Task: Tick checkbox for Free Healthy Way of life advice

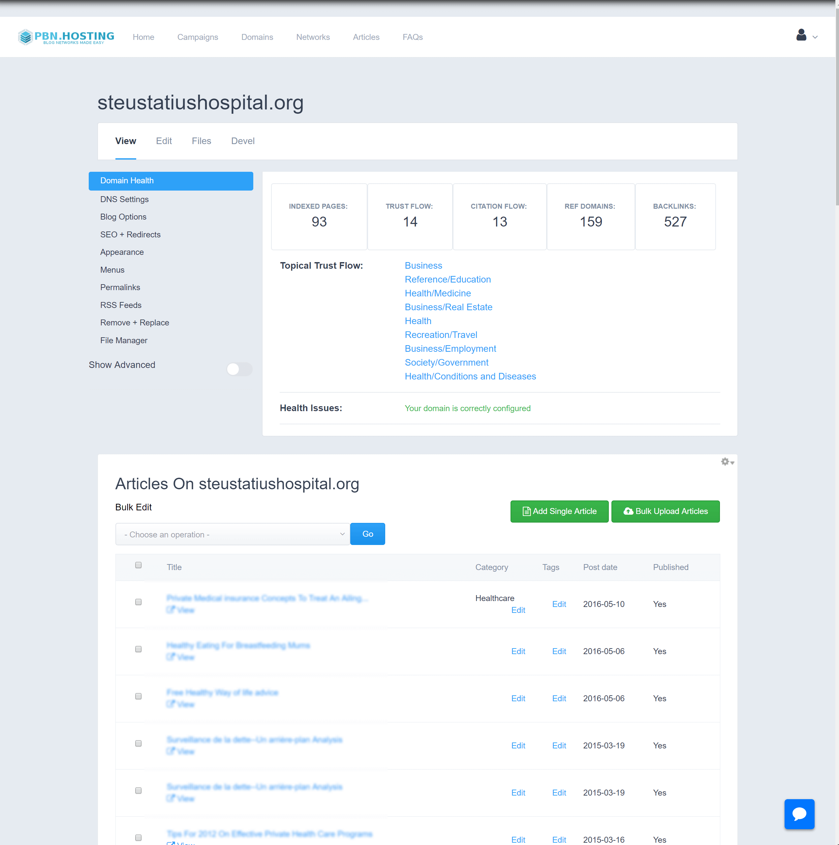Action: pyautogui.click(x=138, y=696)
